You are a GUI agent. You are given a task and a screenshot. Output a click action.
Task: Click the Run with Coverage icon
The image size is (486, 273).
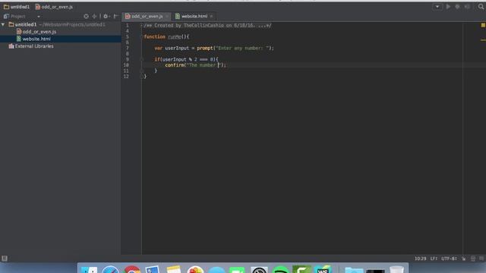[468, 7]
